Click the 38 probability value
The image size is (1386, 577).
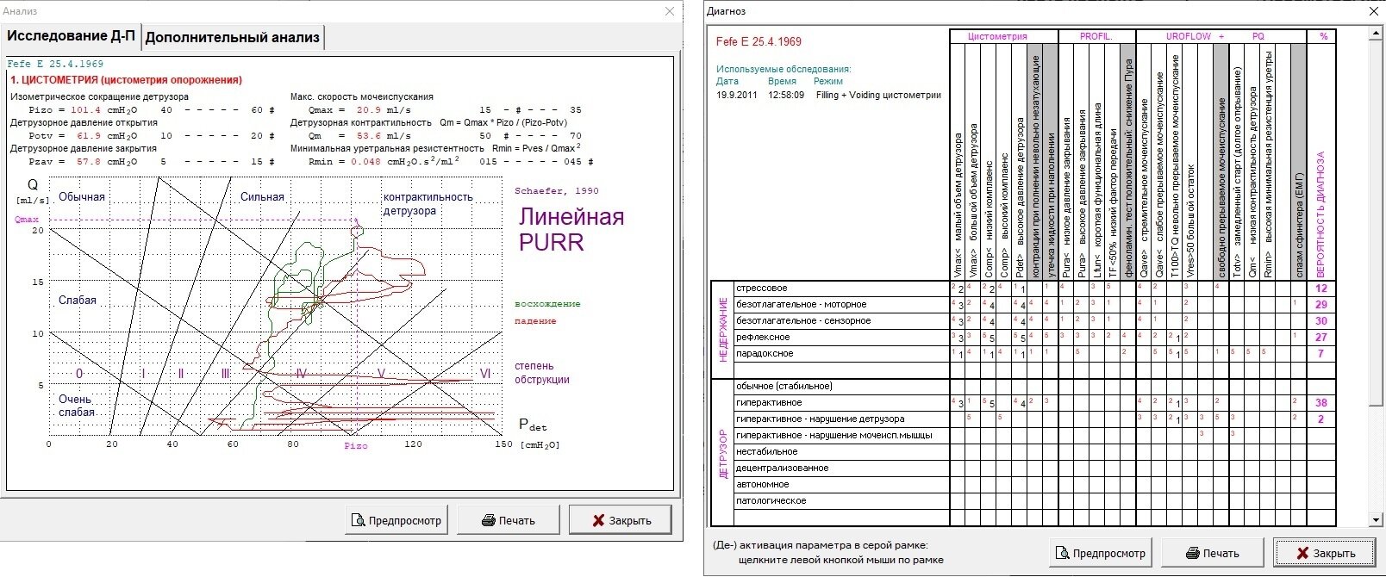(1321, 403)
